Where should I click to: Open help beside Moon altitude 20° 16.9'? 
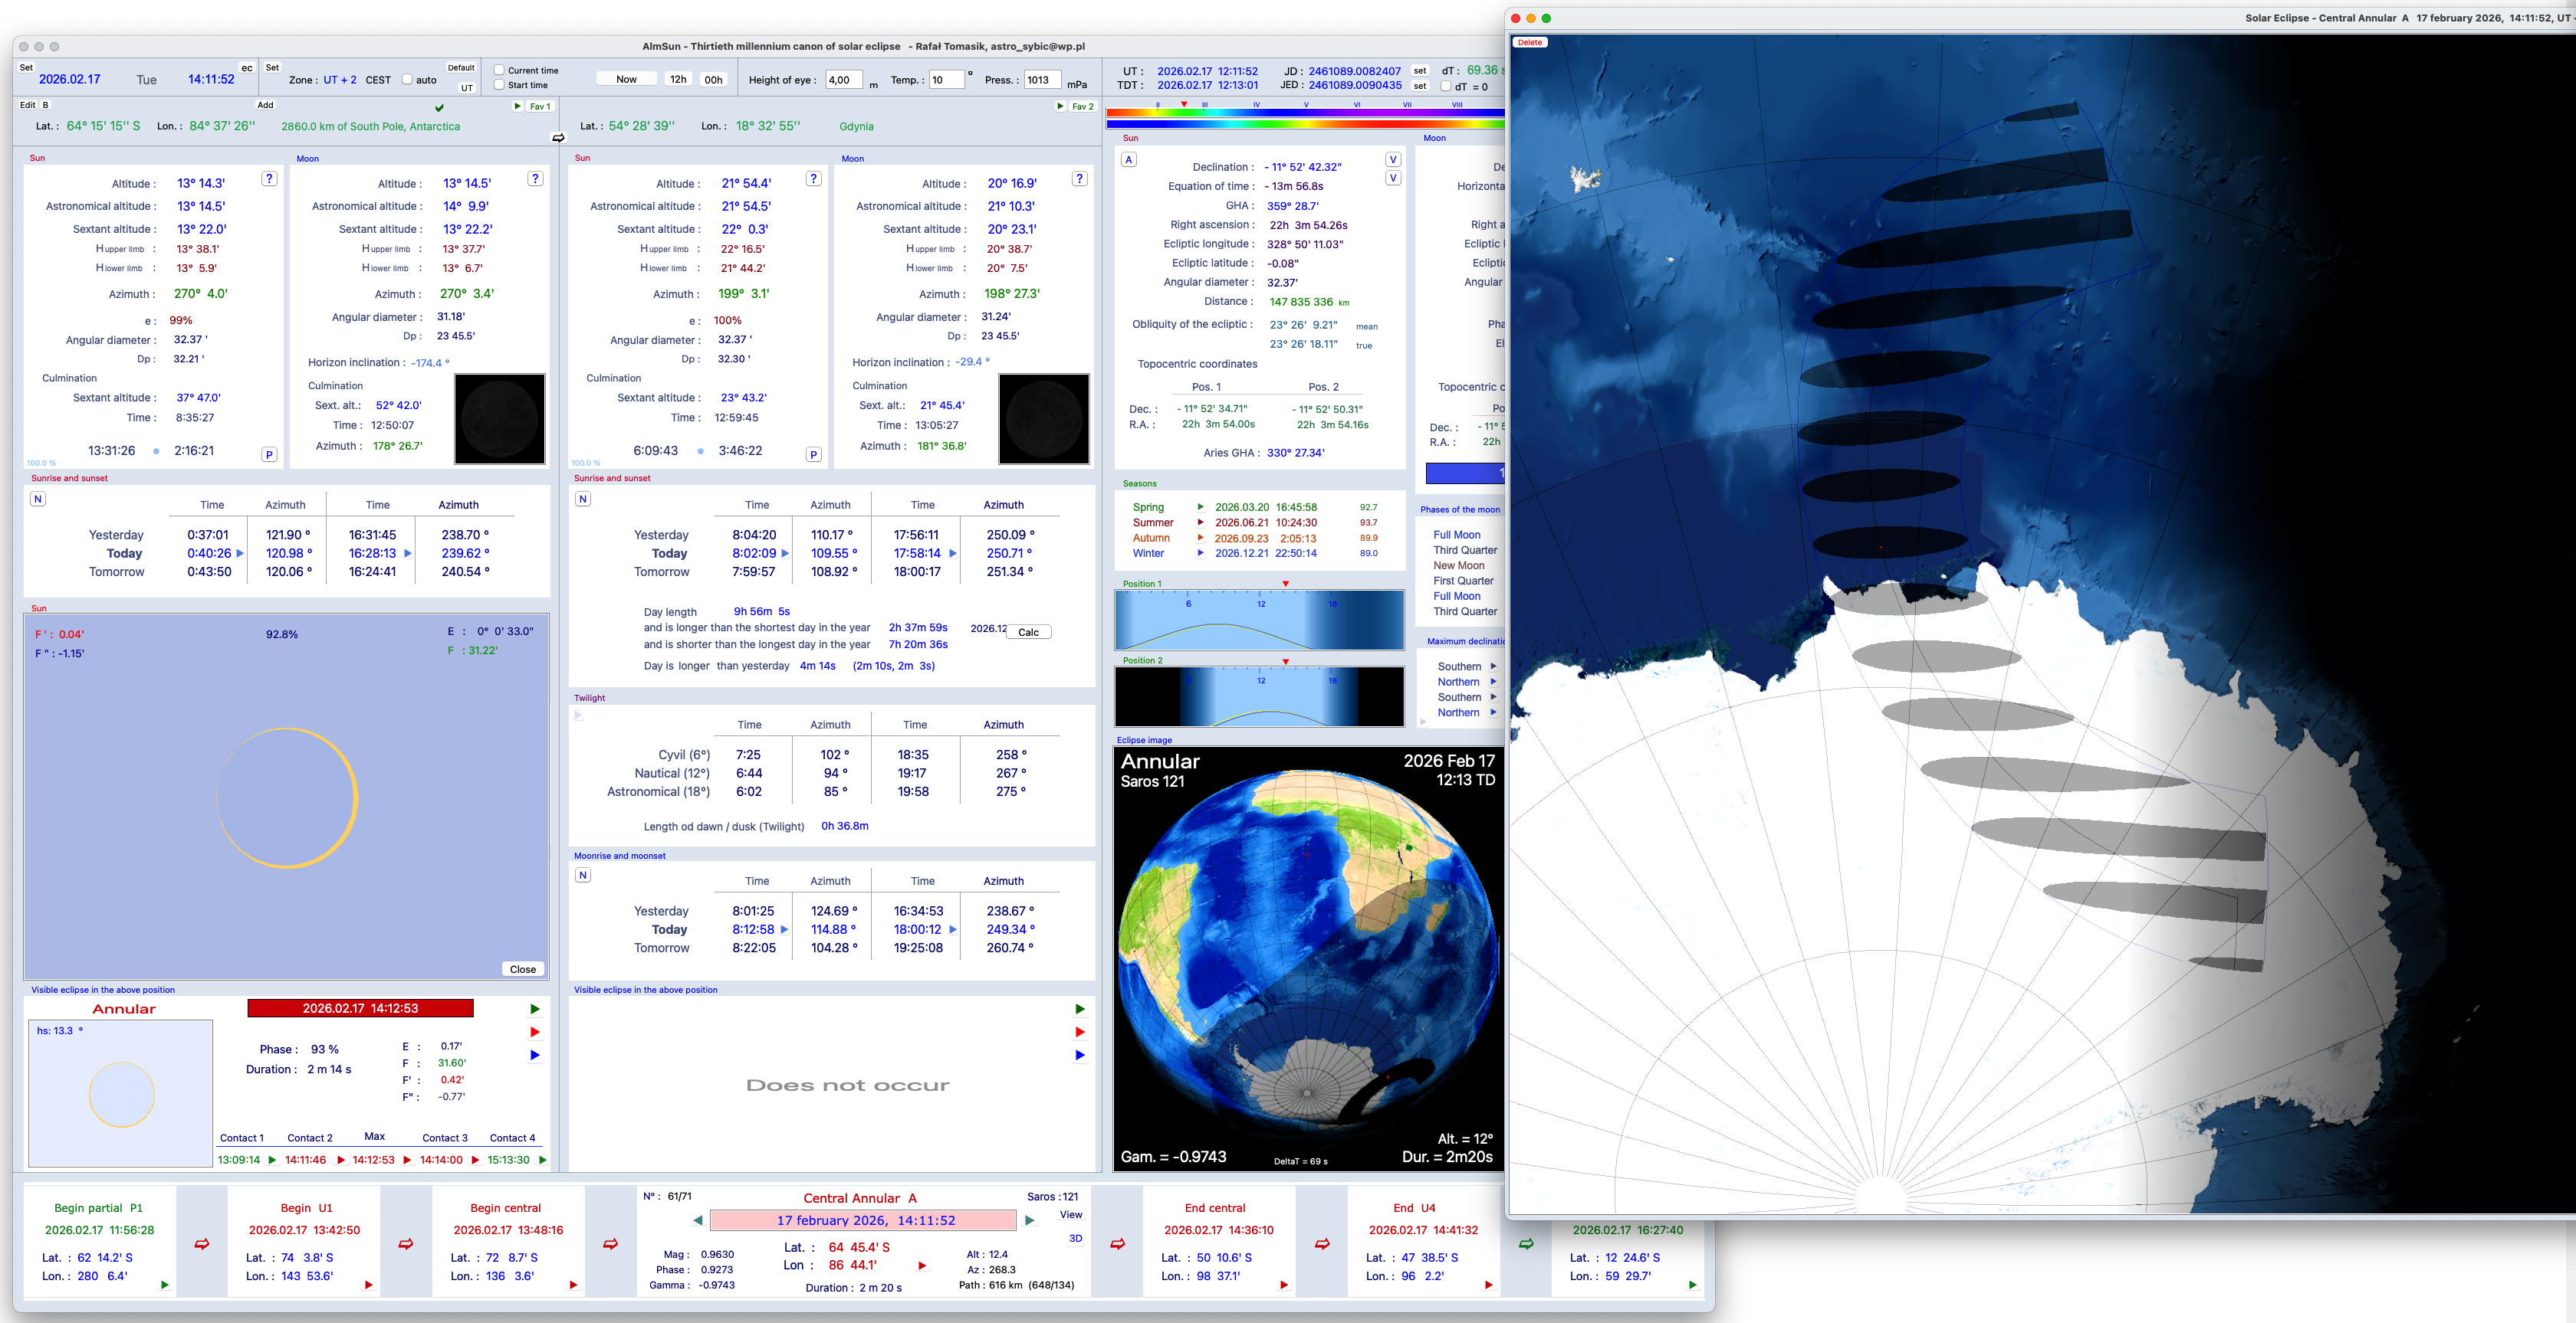pos(1079,178)
